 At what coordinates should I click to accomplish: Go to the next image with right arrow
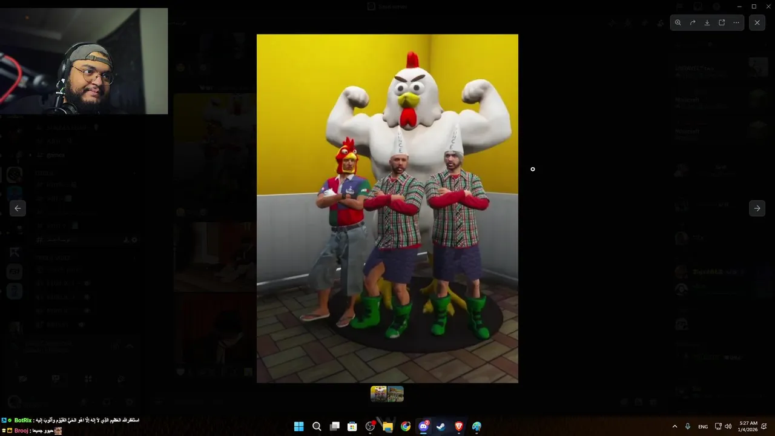click(757, 208)
